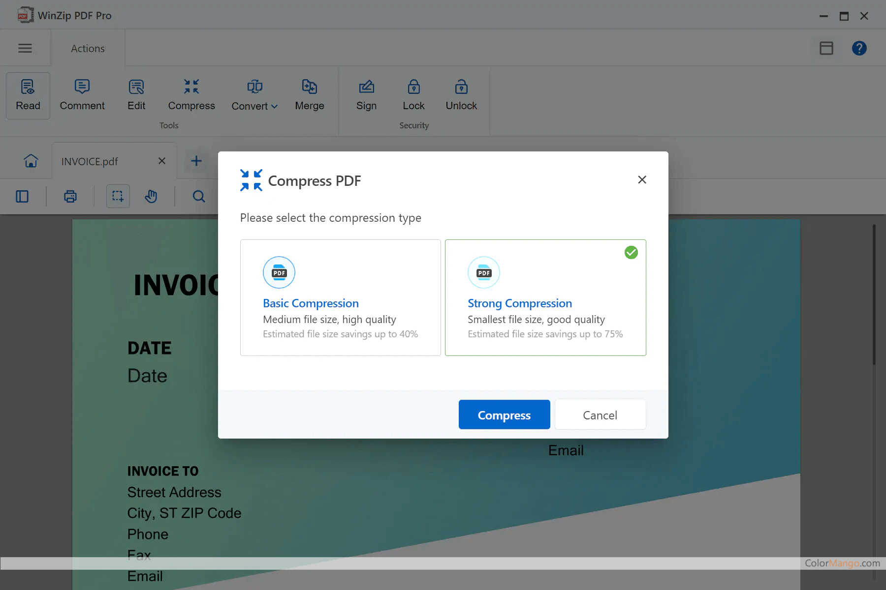Open the Search icon
Viewport: 886px width, 590px height.
point(198,196)
